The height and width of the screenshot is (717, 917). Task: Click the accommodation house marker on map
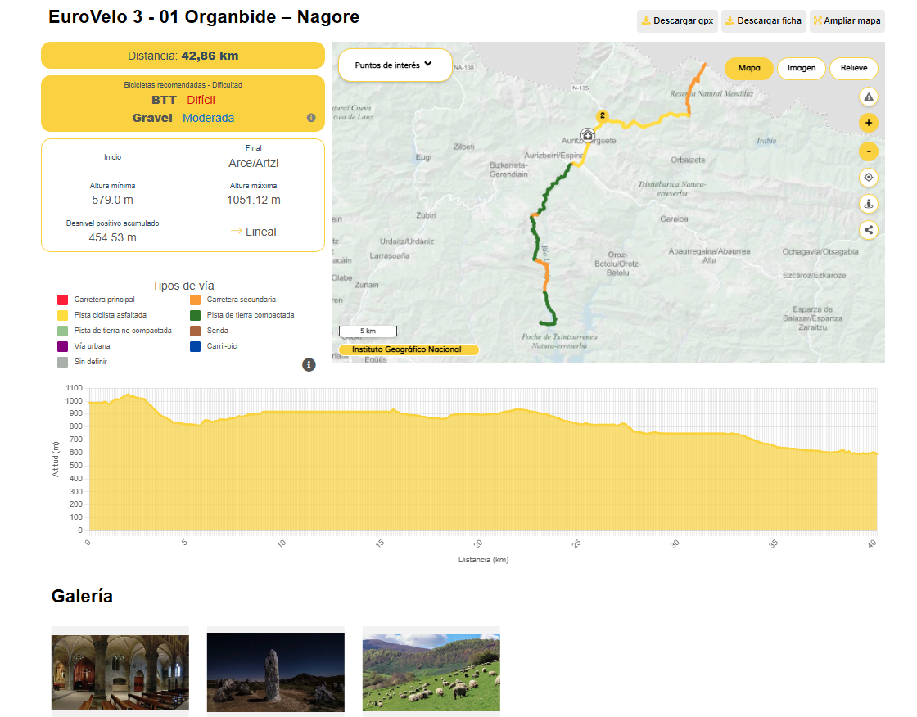coord(588,135)
